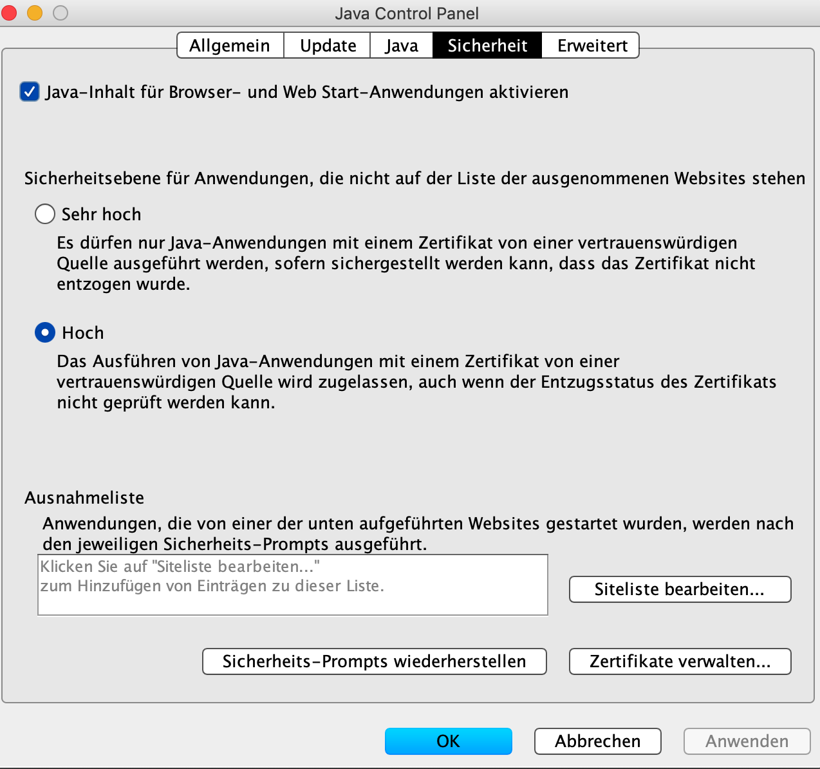Click Siteliste bearbeiten button
The width and height of the screenshot is (820, 769).
(x=680, y=589)
